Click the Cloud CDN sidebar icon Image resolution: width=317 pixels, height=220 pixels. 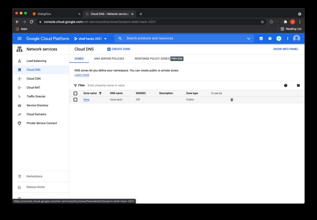tap(19, 78)
